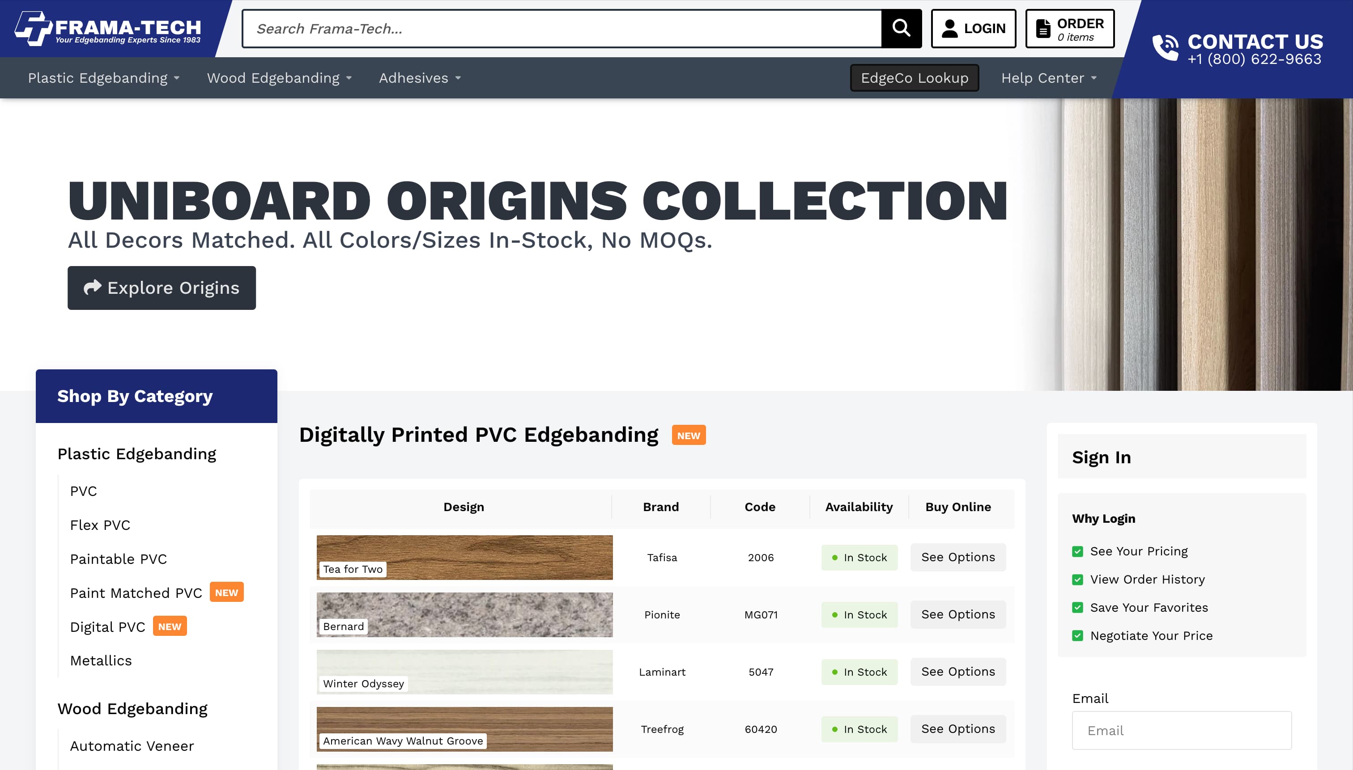The image size is (1353, 770).
Task: Open the Adhesives menu
Action: pos(420,78)
